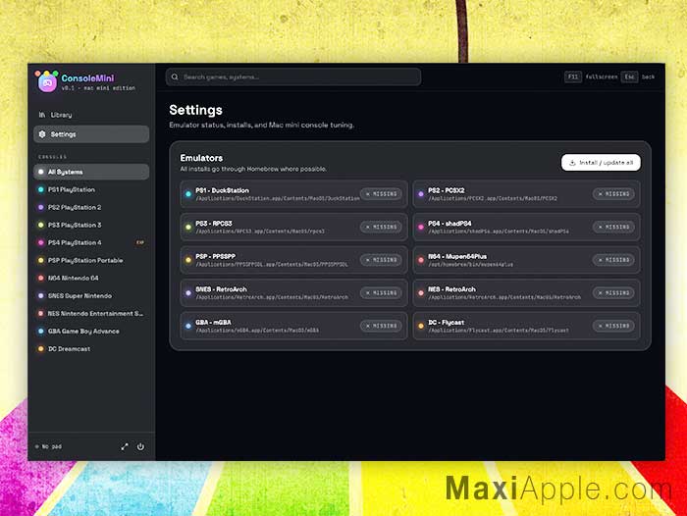Click the Settings gear icon in sidebar

tap(42, 134)
